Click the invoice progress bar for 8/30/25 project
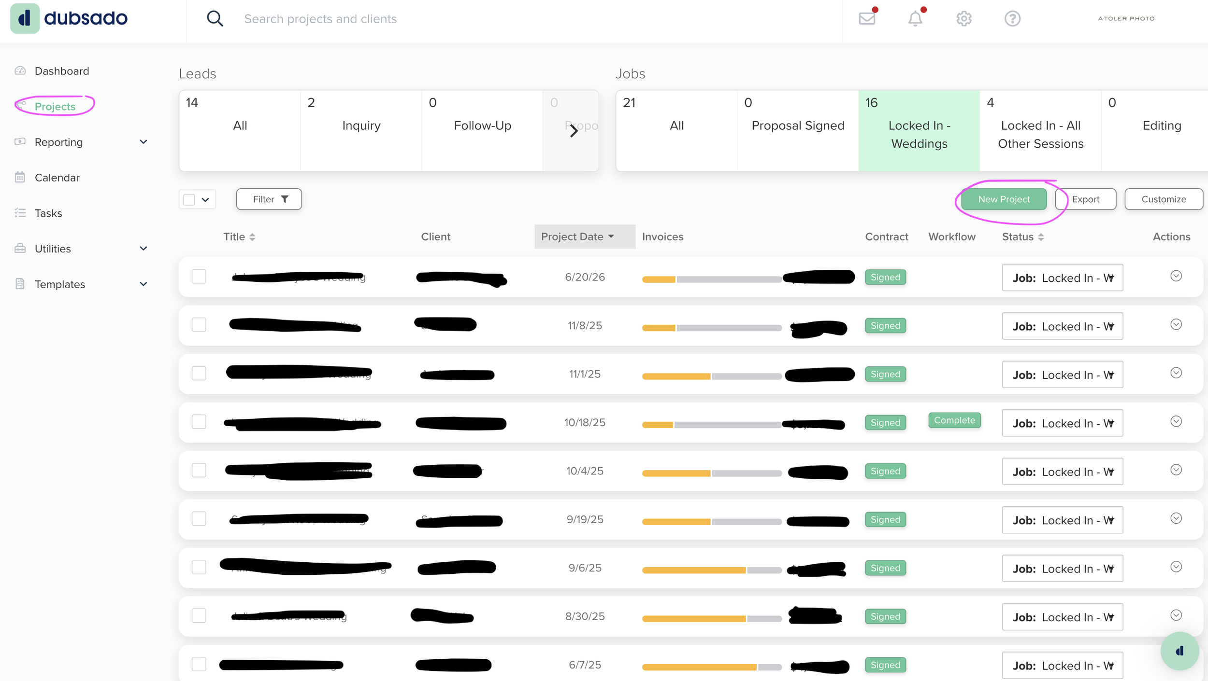Viewport: 1208px width, 681px height. coord(711,618)
